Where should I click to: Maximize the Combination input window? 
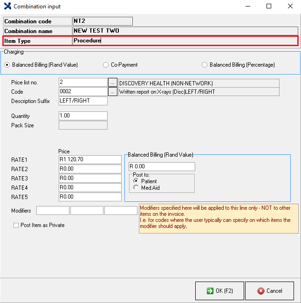pyautogui.click(x=269, y=7)
